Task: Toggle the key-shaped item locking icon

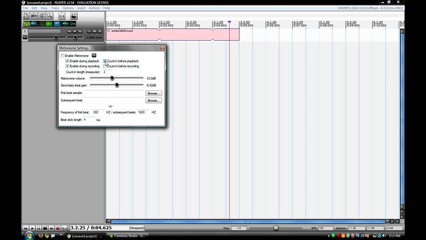Action: 73,24
